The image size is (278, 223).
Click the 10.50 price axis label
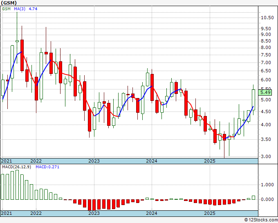coord(267,18)
